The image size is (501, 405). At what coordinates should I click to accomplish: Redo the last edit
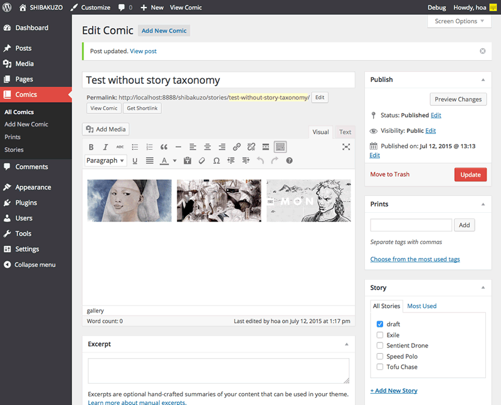275,161
